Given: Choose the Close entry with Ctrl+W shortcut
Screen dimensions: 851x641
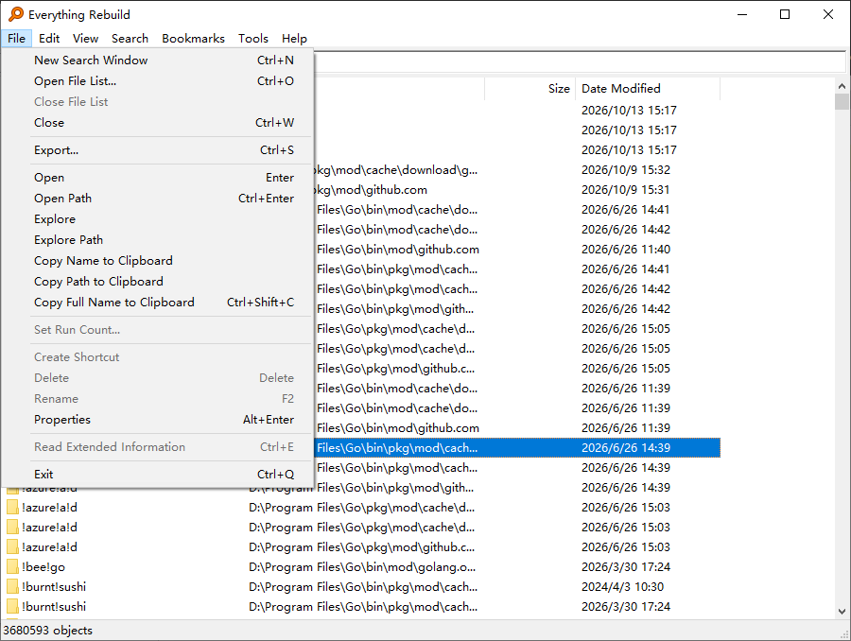Looking at the screenshot, I should [158, 123].
